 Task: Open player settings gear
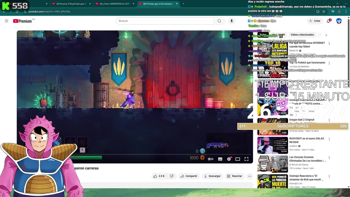pos(229,159)
